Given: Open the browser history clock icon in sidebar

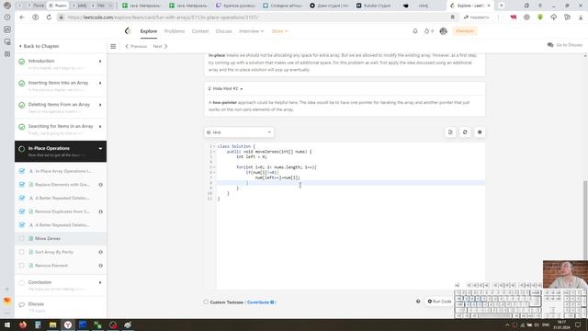Looking at the screenshot, I should (7, 17).
